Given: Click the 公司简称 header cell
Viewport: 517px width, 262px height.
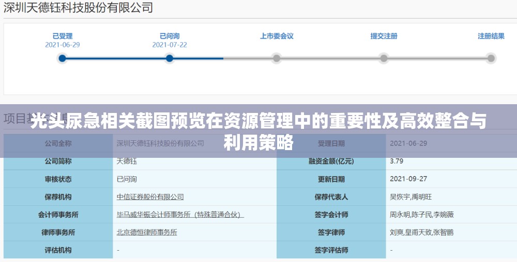Looking at the screenshot, I should 58,161.
